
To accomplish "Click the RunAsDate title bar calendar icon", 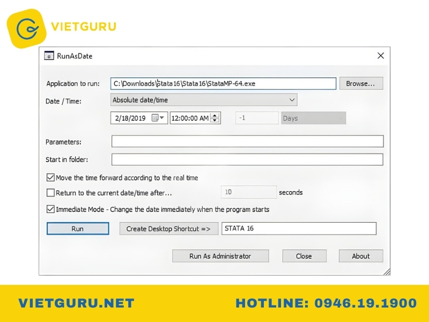I will pyautogui.click(x=49, y=56).
